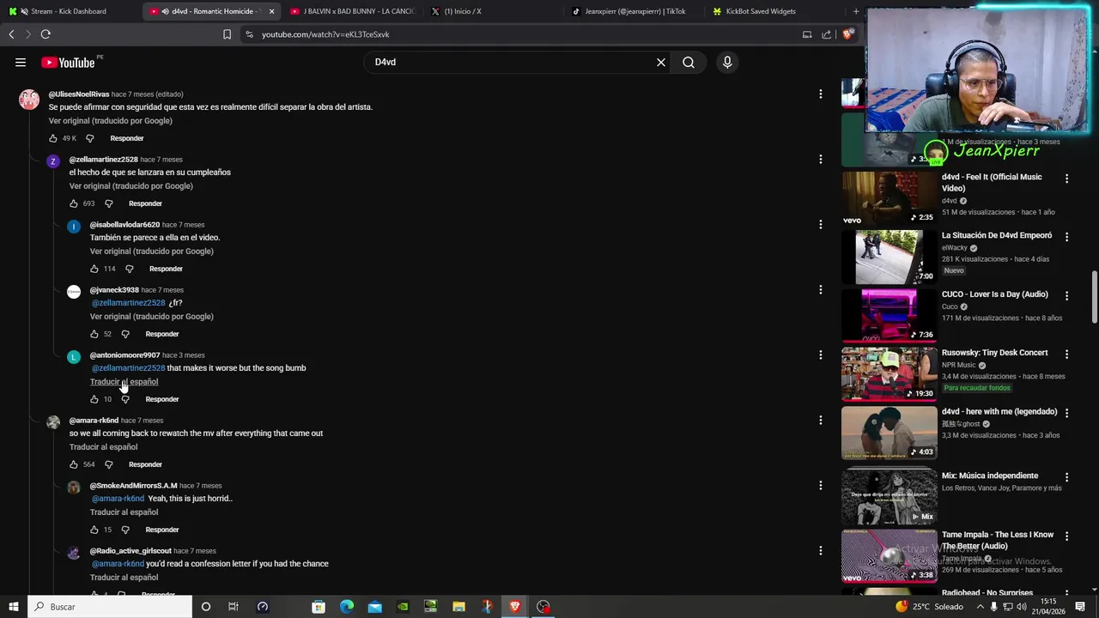Click the Windows taskbar Buscar search box
The image size is (1099, 618).
tap(110, 607)
